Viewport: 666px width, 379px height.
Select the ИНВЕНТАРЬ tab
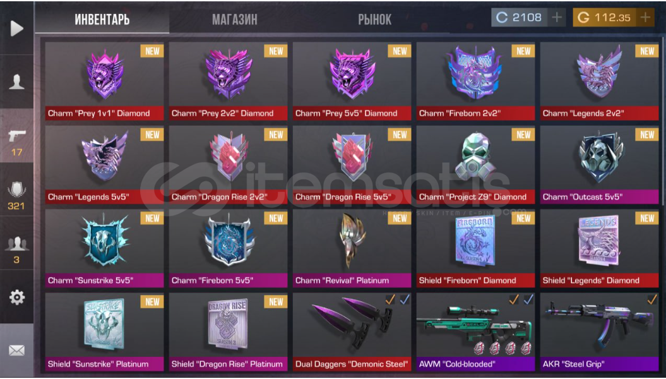pyautogui.click(x=102, y=19)
